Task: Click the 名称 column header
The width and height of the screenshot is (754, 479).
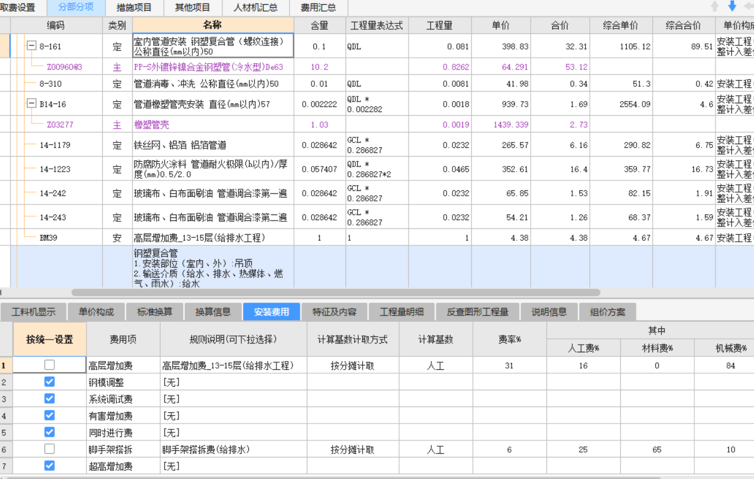Action: click(213, 25)
